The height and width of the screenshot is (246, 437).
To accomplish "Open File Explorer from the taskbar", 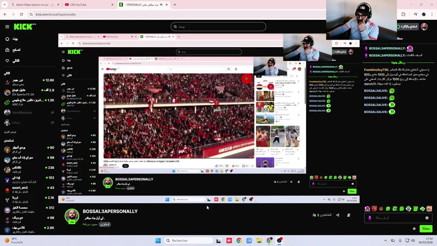I will (259, 241).
